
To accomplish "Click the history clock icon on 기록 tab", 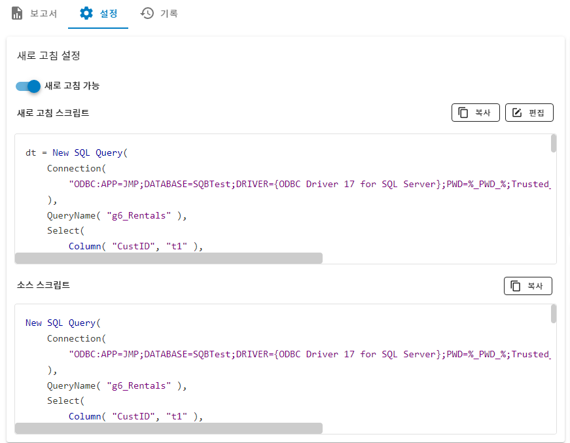I will 147,13.
